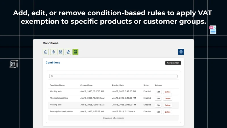
Task: Click Enabled status of Prescription medications
Action: click(x=147, y=111)
